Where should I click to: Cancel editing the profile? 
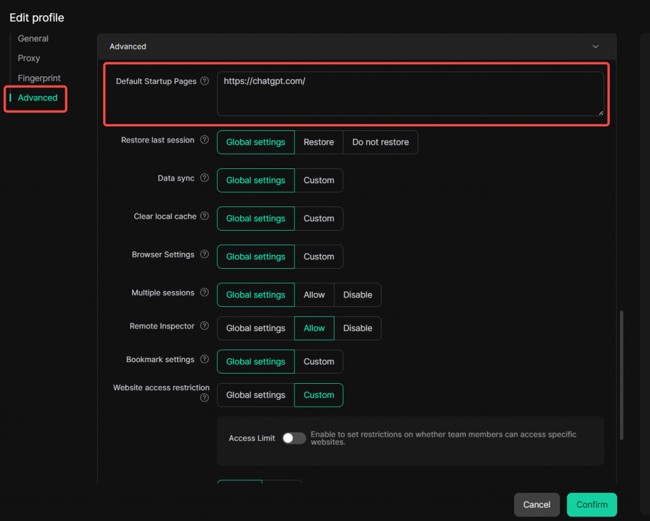tap(536, 504)
